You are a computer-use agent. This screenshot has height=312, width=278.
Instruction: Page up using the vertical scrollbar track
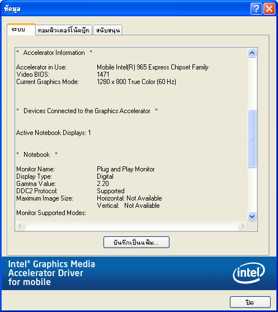(x=252, y=83)
